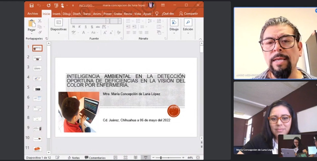Viewport: 317px width, 161px height.
Task: Click the font color A button
Action: [x=83, y=33]
